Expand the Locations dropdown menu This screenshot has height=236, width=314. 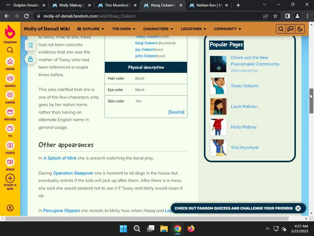(193, 29)
